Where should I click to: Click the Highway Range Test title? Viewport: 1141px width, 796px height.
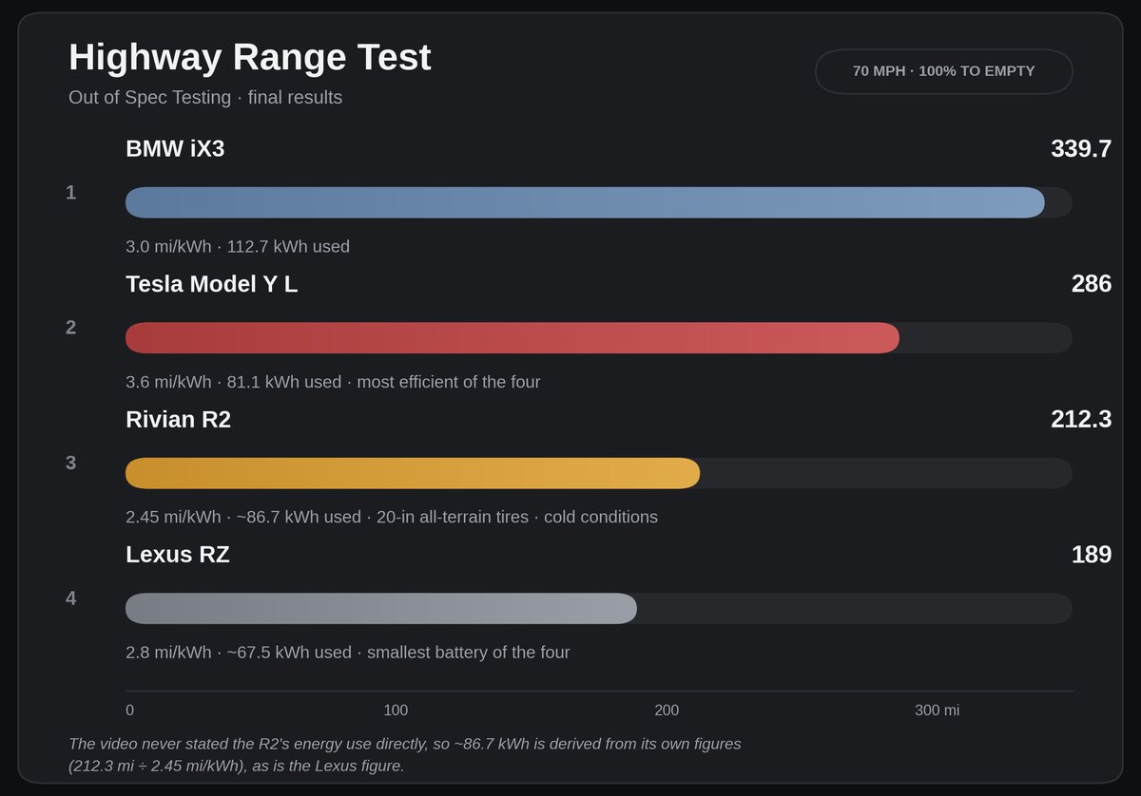250,57
